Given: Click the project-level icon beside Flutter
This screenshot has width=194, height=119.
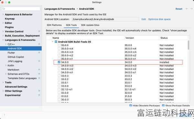Looking at the screenshot, I should point(39,53).
